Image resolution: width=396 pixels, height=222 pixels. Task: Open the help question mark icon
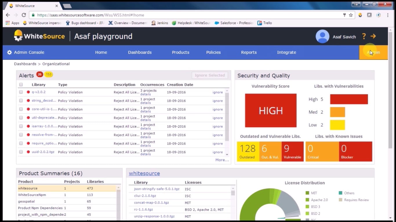click(x=364, y=36)
